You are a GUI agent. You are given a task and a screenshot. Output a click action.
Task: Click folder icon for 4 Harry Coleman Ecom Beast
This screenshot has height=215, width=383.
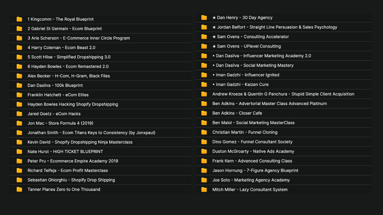click(x=19, y=47)
